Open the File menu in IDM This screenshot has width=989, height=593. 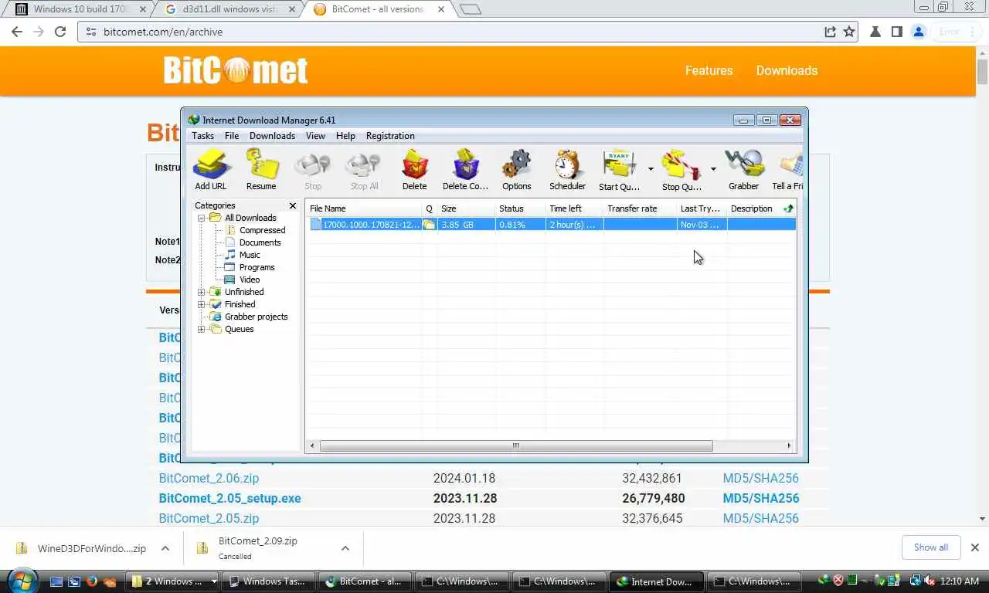click(232, 136)
